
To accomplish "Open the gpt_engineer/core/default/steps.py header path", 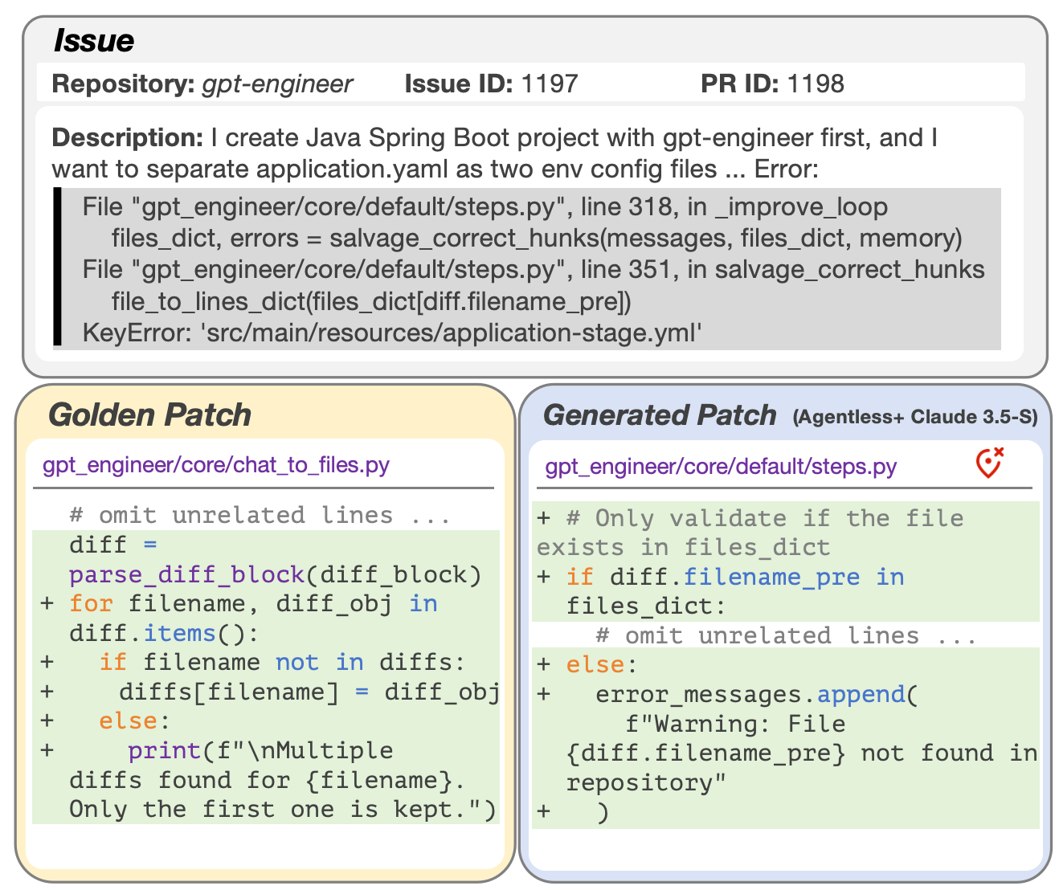I will [721, 467].
